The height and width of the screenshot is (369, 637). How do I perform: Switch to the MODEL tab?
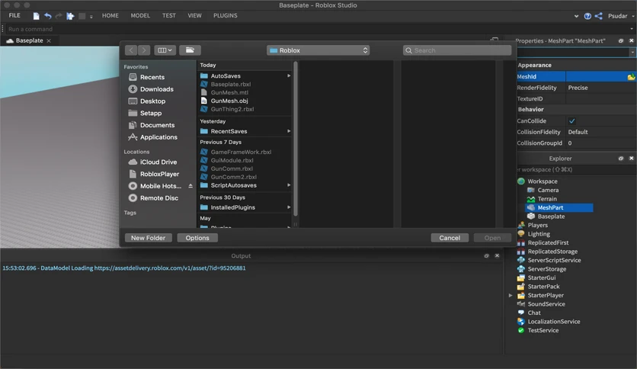click(140, 15)
